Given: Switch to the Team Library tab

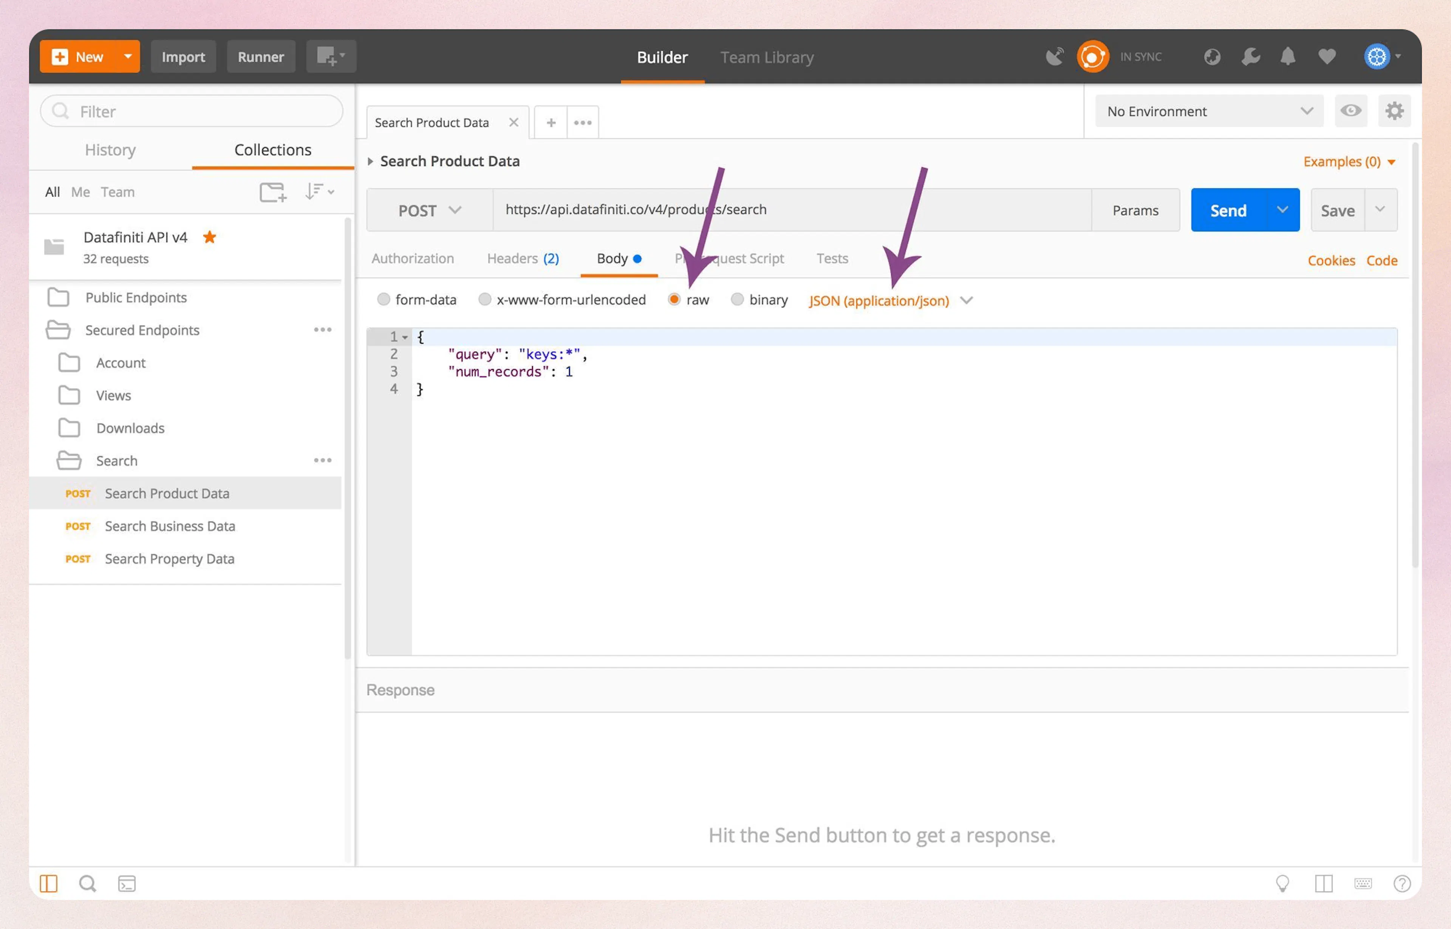Looking at the screenshot, I should pyautogui.click(x=767, y=57).
